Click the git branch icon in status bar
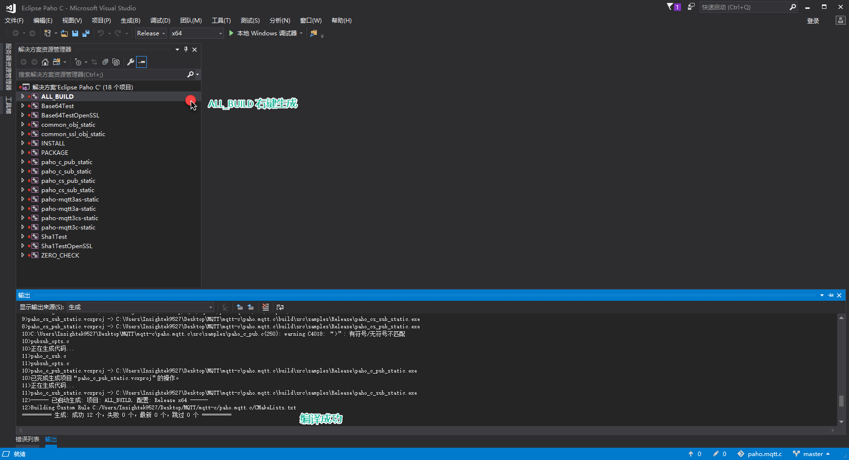This screenshot has width=849, height=460. 796,454
